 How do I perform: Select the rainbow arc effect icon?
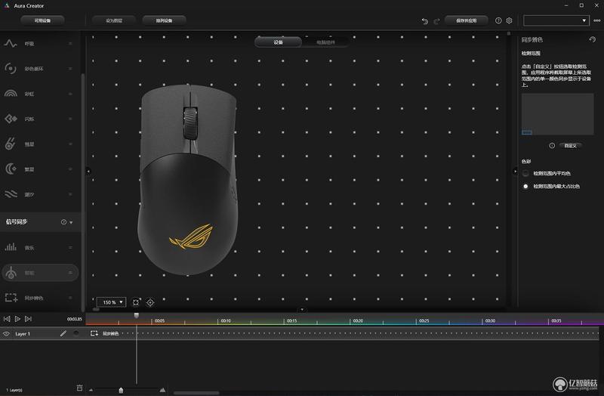(11, 93)
